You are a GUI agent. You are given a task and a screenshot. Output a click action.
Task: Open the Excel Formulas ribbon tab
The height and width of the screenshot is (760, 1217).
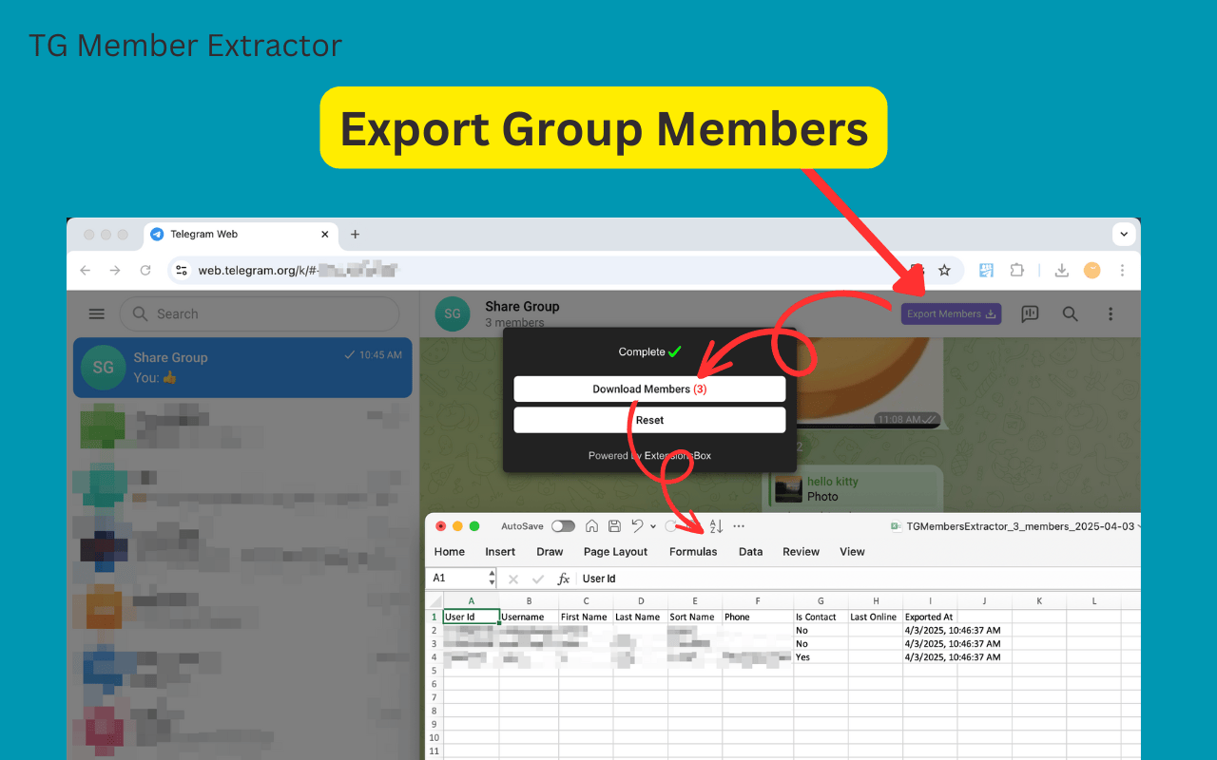(x=693, y=552)
